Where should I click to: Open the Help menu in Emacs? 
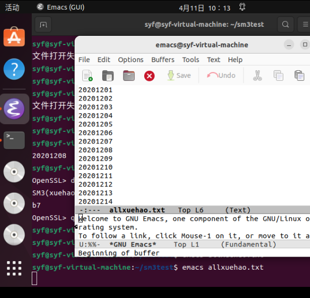coord(235,60)
